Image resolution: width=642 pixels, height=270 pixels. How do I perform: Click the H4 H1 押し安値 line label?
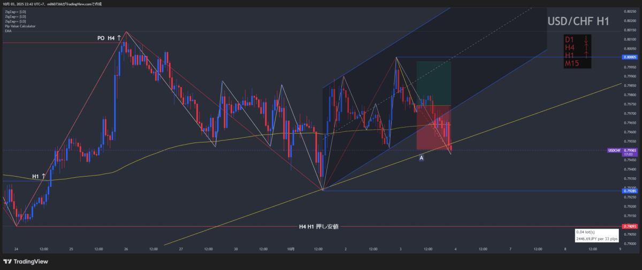click(x=319, y=227)
